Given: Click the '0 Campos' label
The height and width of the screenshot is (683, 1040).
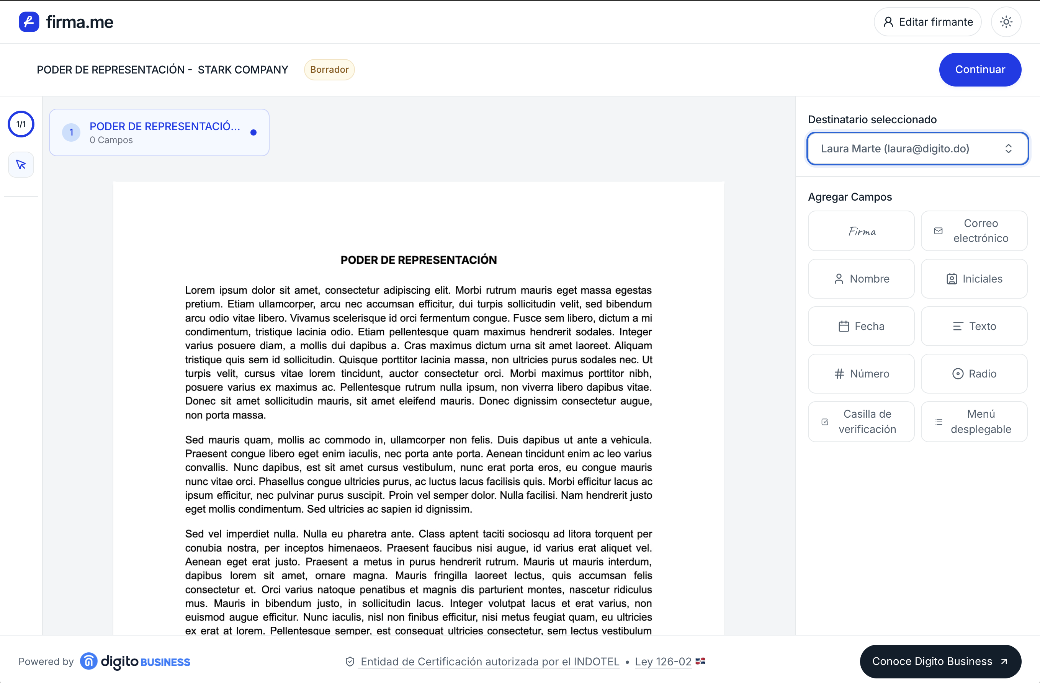Looking at the screenshot, I should [x=111, y=140].
